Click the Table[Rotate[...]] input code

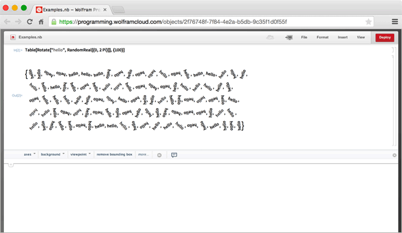click(75, 50)
